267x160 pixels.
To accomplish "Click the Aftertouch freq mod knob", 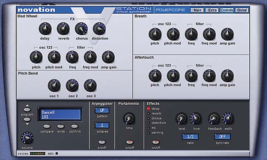I will [x=209, y=76].
